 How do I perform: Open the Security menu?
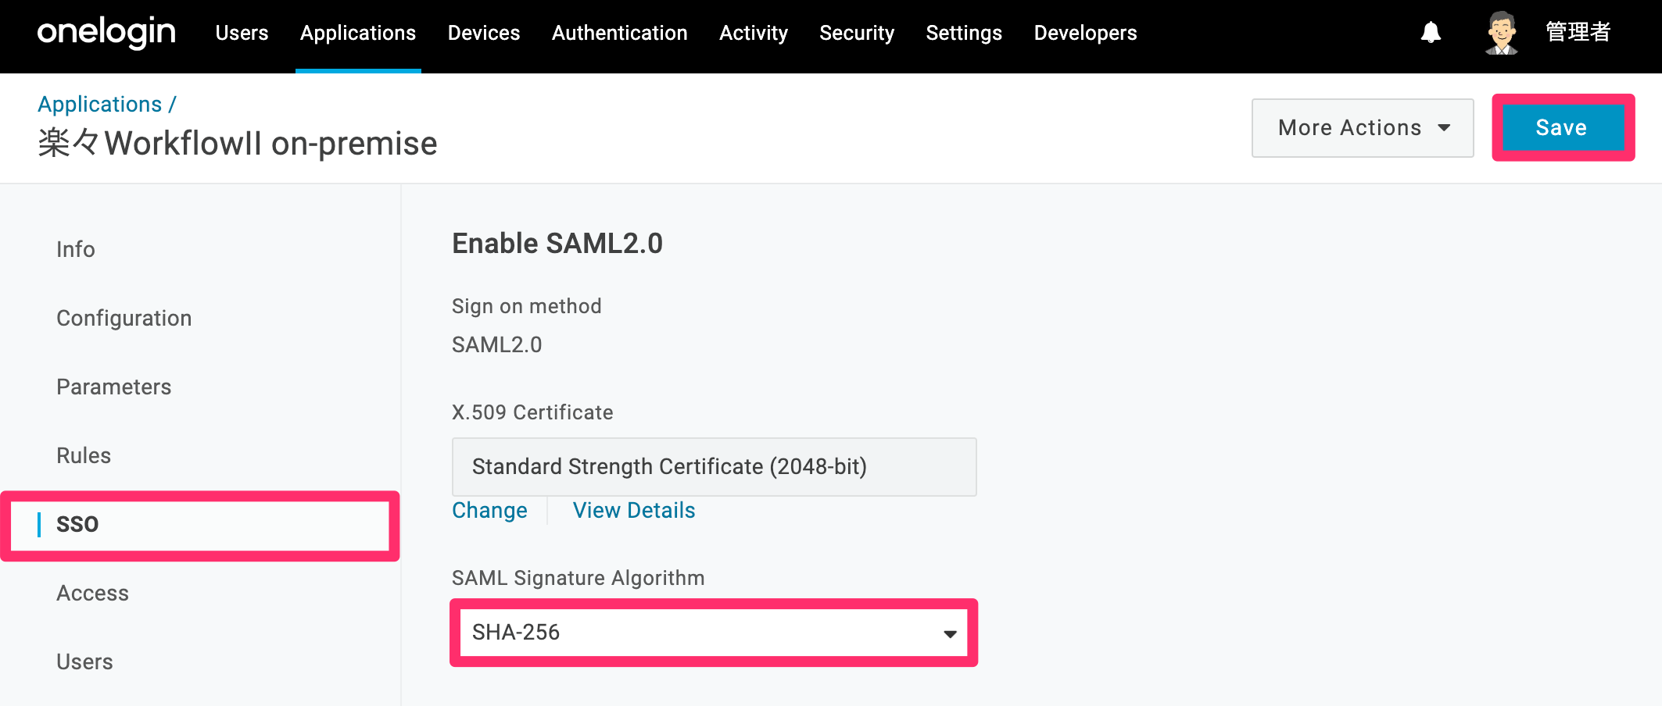click(x=857, y=33)
